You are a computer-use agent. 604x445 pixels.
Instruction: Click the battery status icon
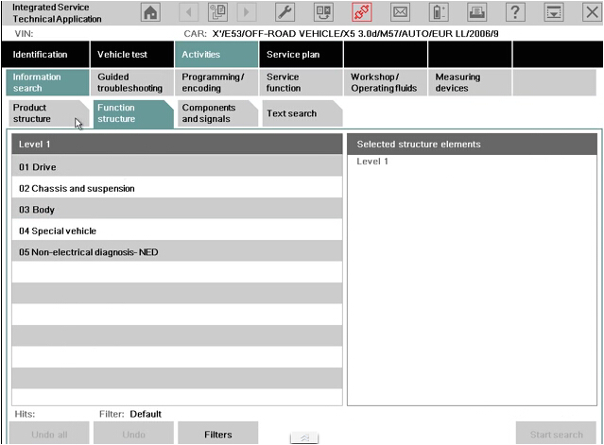pyautogui.click(x=439, y=12)
